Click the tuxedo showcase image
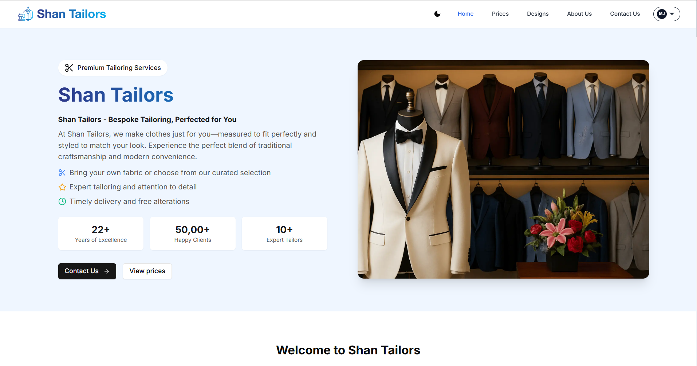The image size is (697, 366). 503,169
